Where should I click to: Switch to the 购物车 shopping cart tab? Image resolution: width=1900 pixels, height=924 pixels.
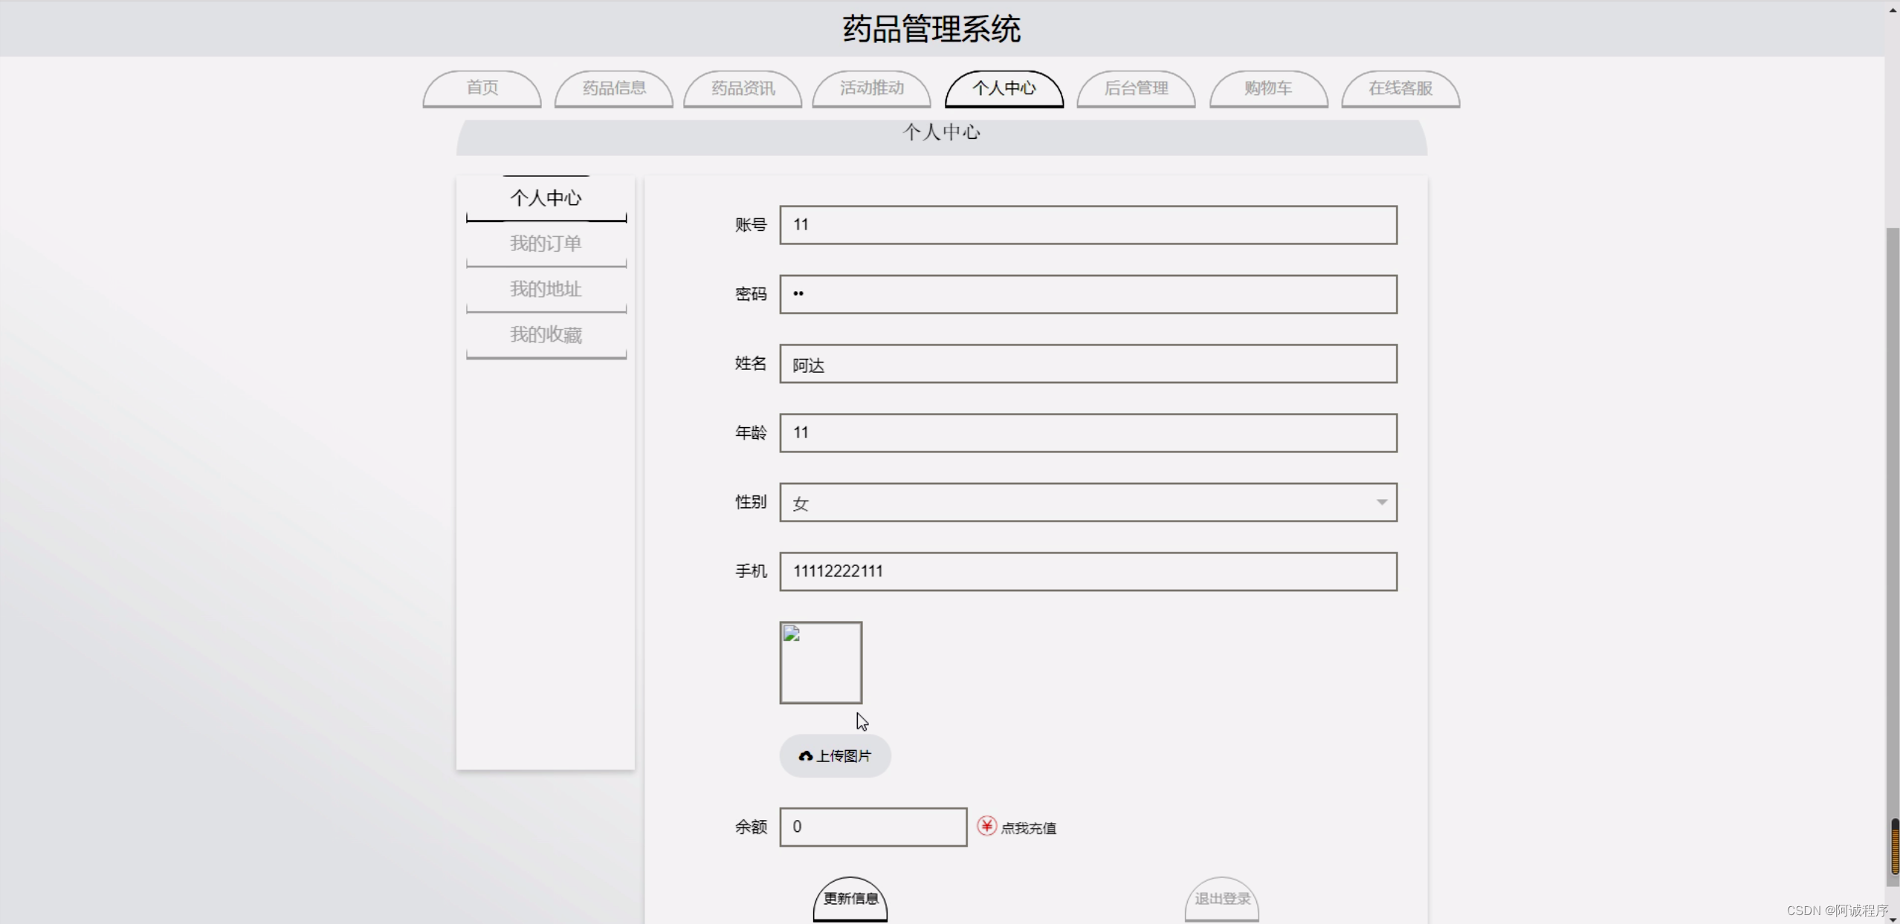tap(1268, 88)
